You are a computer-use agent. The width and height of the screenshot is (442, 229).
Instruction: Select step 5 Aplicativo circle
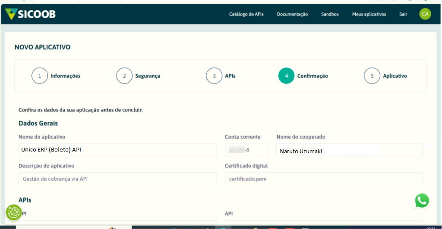click(372, 76)
